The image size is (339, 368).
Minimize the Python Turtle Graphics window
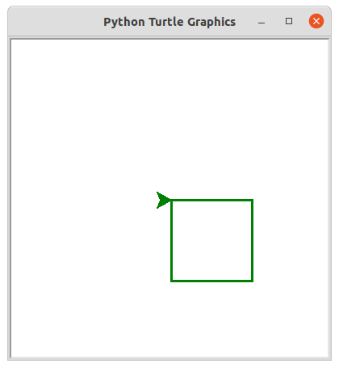pyautogui.click(x=262, y=23)
